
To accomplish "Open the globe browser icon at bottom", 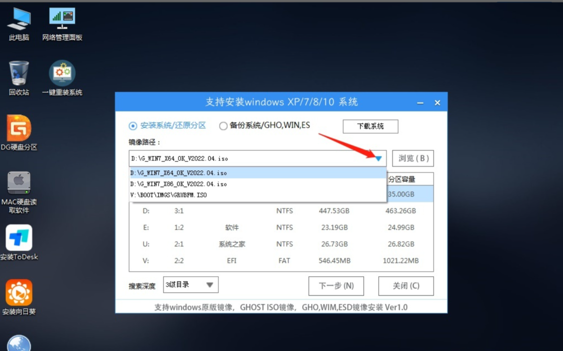I will pyautogui.click(x=19, y=343).
